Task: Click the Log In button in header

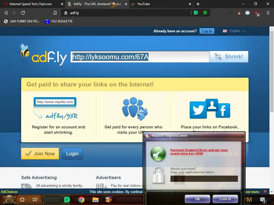Action: pyautogui.click(x=207, y=31)
